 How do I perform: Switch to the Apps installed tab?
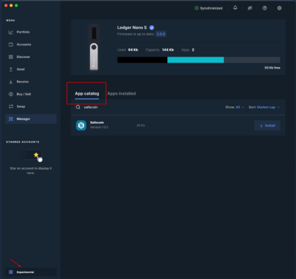121,94
